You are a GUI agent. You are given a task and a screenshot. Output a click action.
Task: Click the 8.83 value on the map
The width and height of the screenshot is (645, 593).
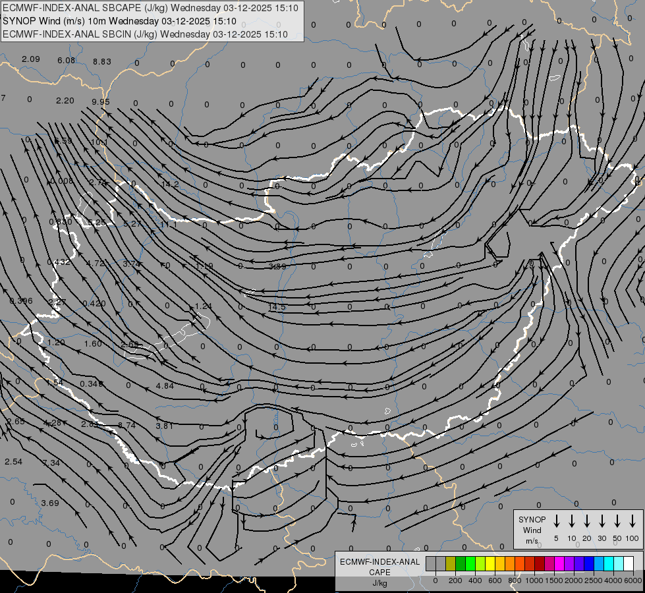tap(101, 61)
